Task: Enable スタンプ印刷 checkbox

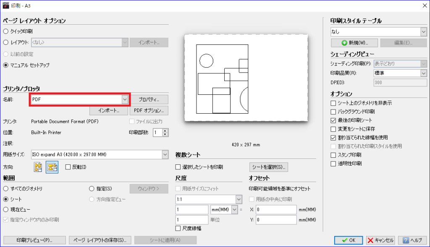Action: pyautogui.click(x=333, y=155)
